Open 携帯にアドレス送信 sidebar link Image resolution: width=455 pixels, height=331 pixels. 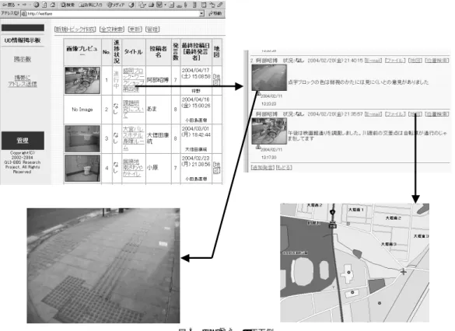point(23,81)
